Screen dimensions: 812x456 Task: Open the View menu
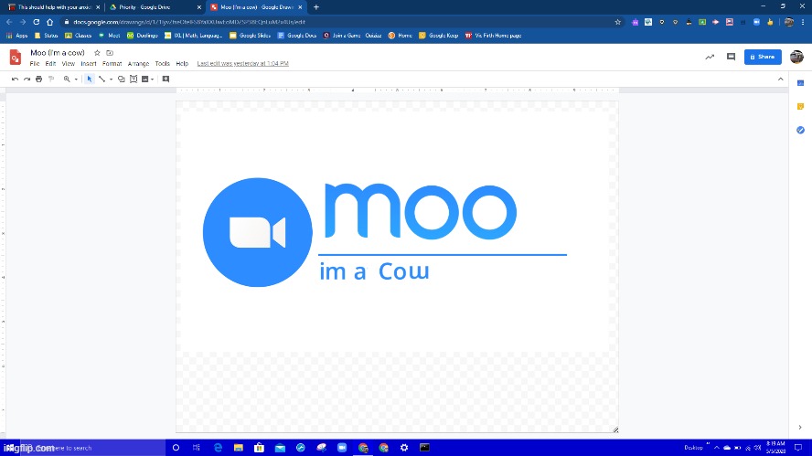click(x=69, y=64)
